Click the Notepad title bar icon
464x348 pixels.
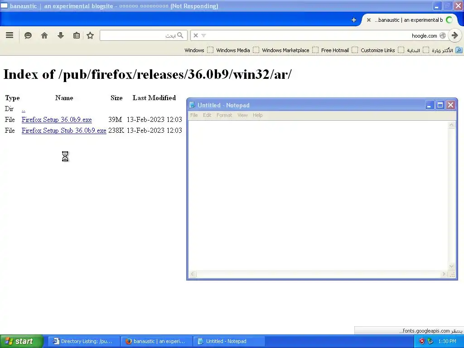coord(192,105)
